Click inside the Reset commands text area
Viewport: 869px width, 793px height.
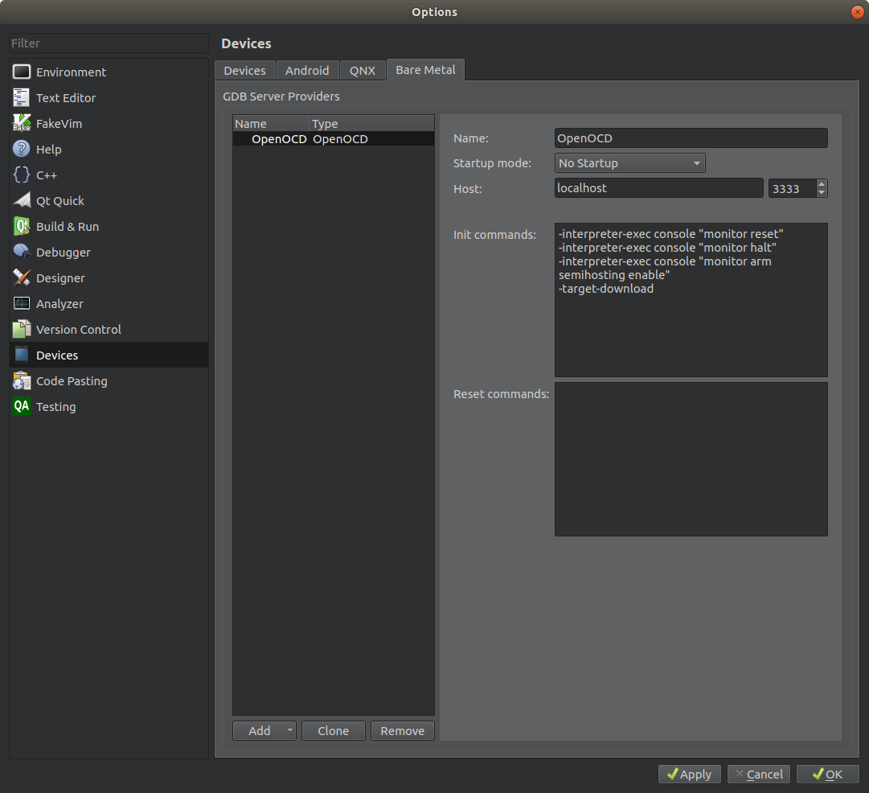pos(691,459)
